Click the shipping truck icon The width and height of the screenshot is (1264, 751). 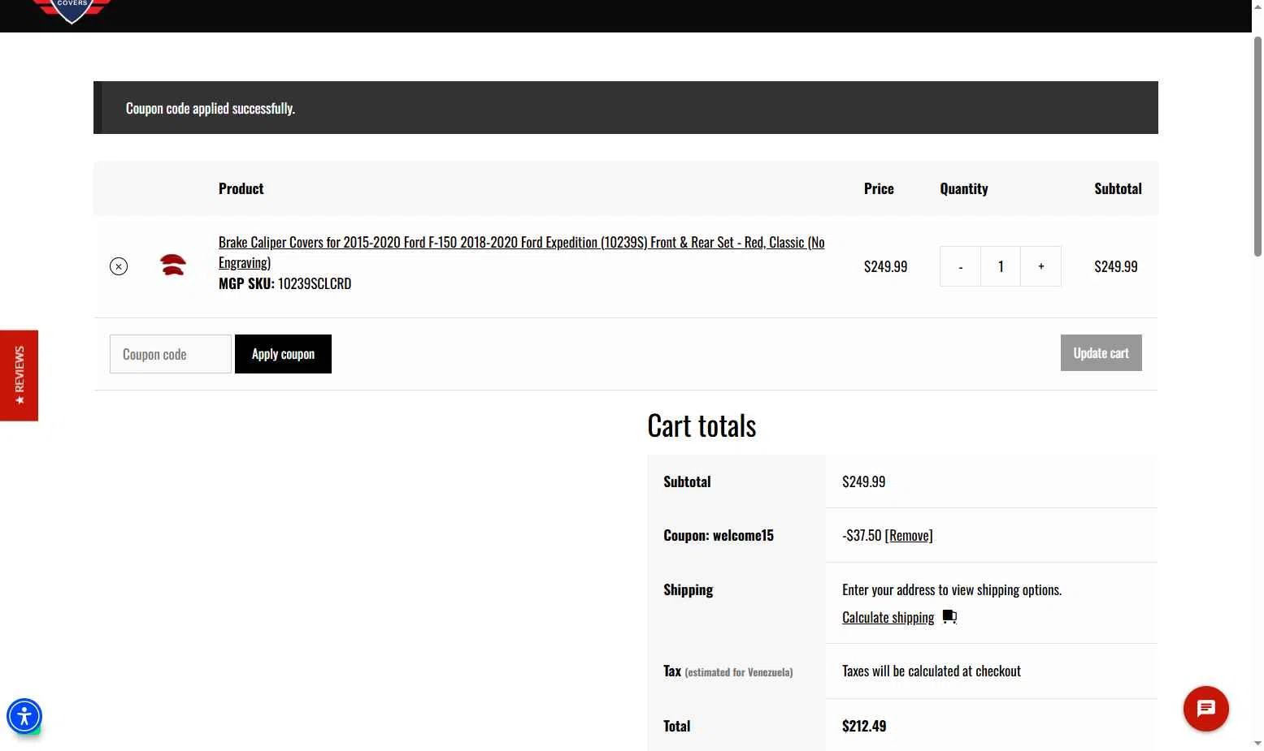tap(949, 617)
